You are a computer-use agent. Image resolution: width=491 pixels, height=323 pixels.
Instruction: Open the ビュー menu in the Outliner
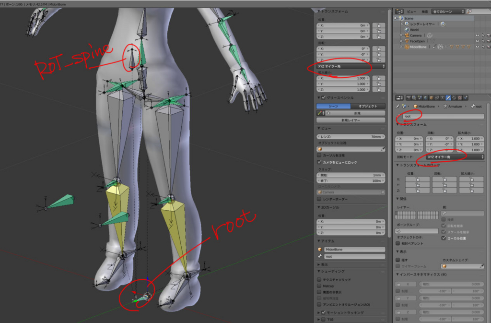pos(411,12)
